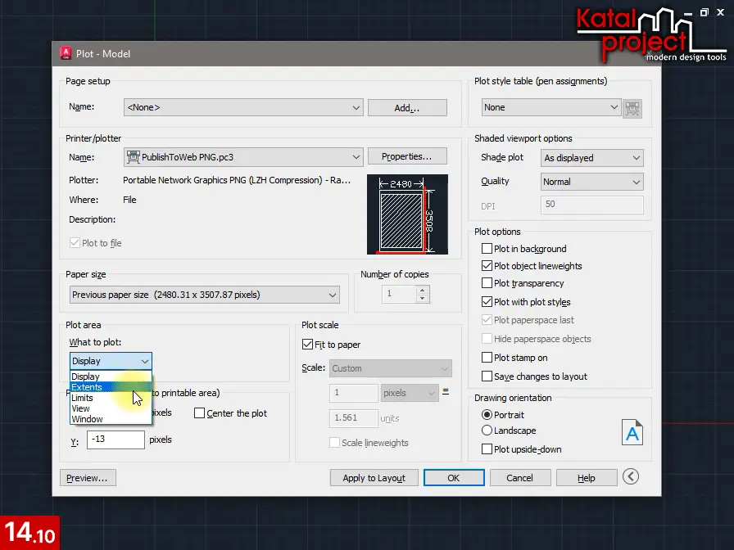Open the Page setup Name dropdown

tap(356, 107)
